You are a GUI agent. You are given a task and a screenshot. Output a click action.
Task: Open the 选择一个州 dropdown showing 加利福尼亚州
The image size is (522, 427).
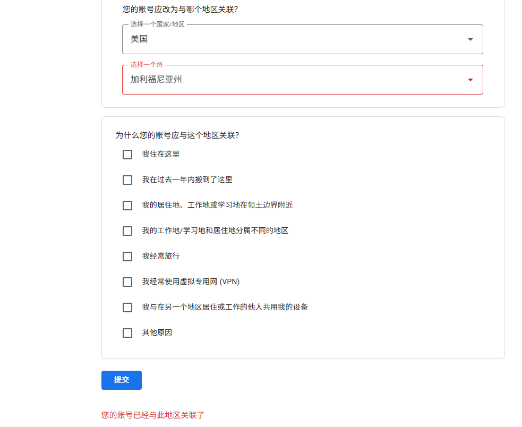[x=302, y=80]
